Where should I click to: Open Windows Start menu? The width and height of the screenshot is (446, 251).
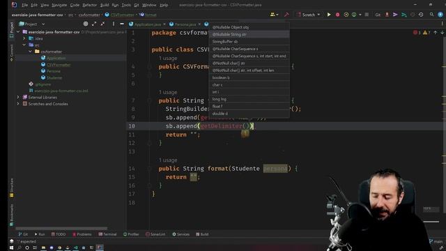coord(11,248)
